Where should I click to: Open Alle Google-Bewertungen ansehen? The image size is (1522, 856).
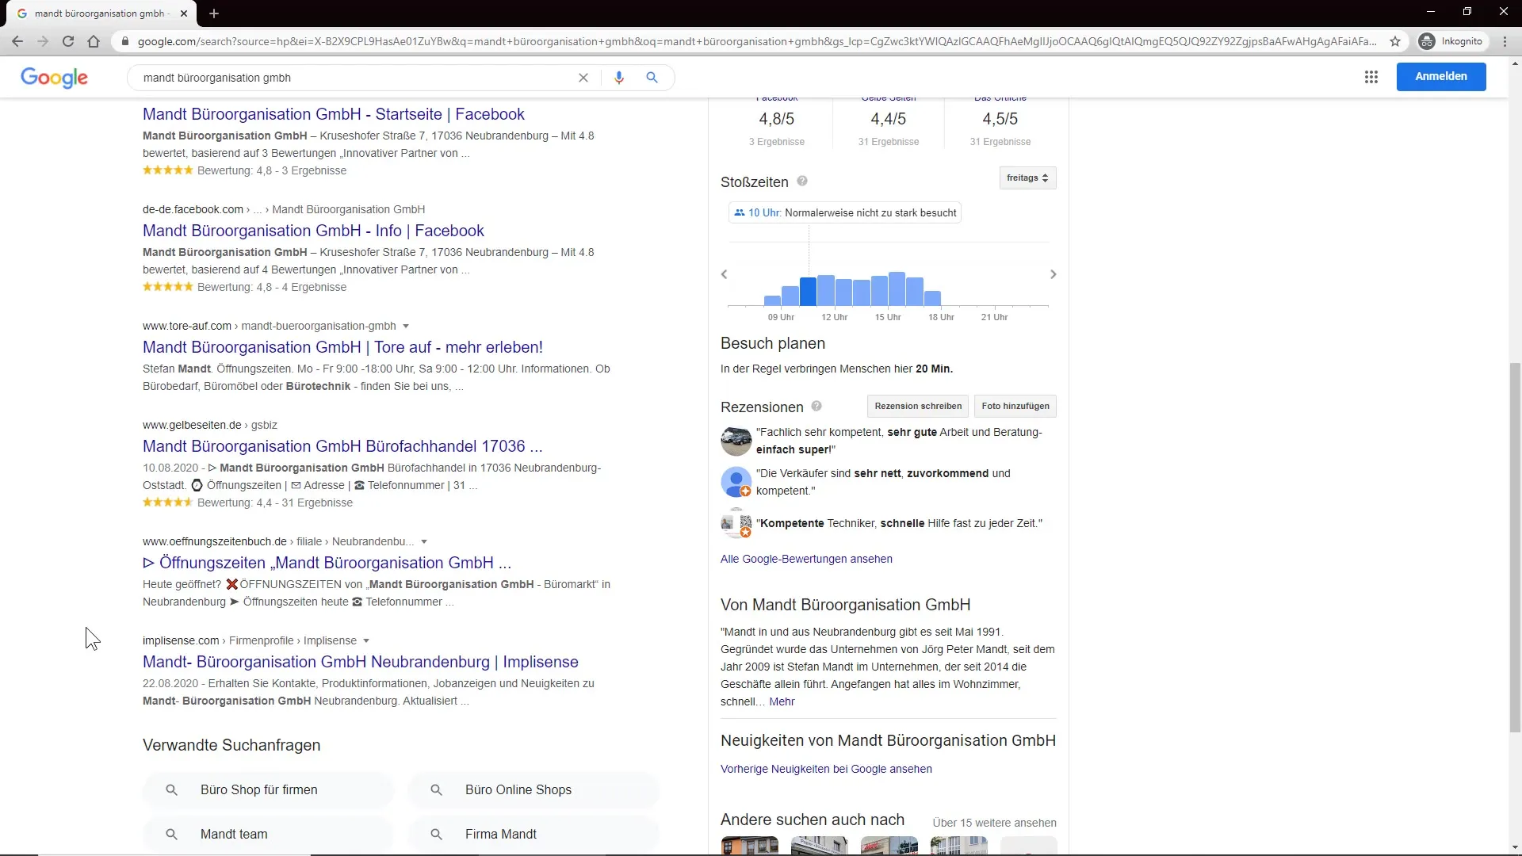pos(806,559)
